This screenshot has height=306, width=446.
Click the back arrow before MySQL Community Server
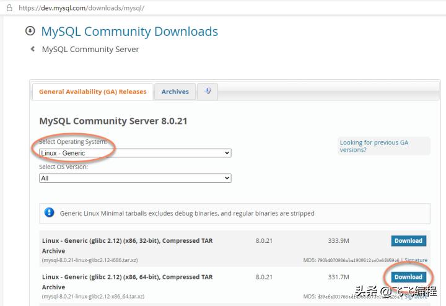click(33, 49)
